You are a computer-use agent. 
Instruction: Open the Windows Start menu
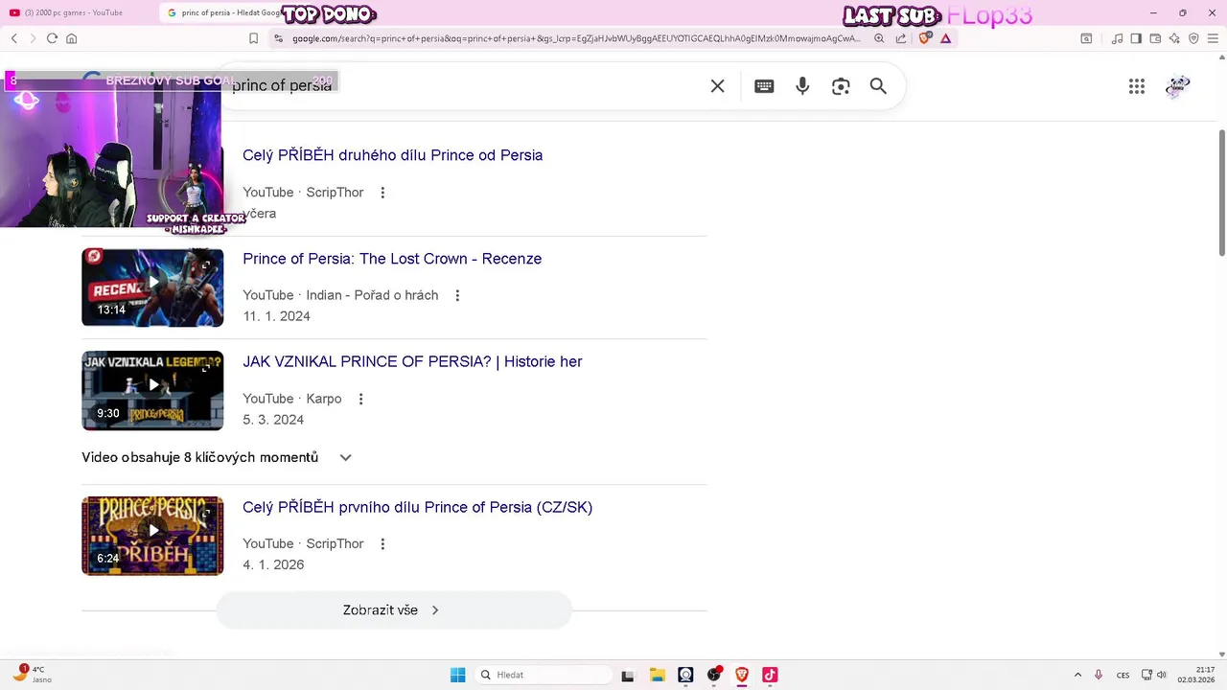pos(458,675)
